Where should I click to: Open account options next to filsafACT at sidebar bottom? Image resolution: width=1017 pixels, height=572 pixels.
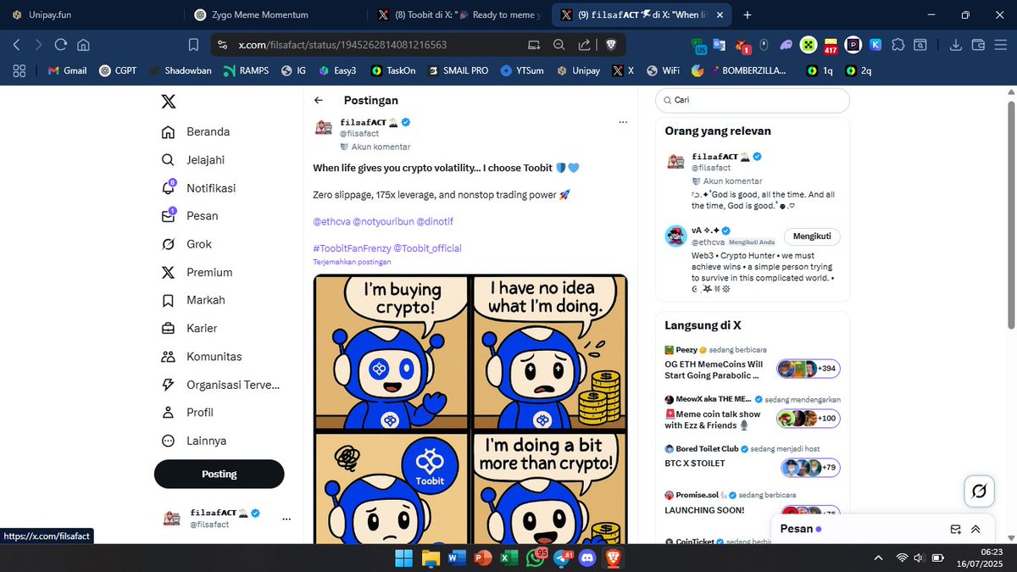tap(286, 519)
